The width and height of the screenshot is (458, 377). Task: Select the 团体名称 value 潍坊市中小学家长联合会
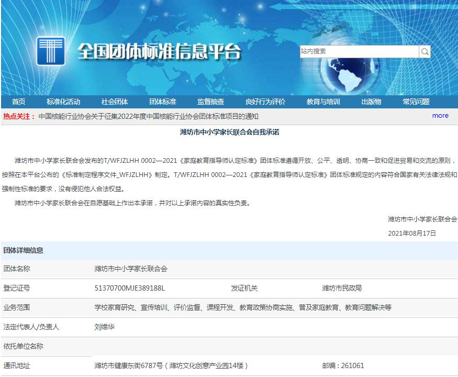click(131, 269)
